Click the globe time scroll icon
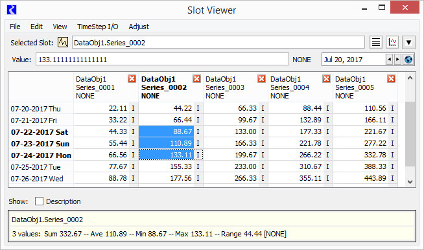The width and height of the screenshot is (424, 250). coord(408,60)
